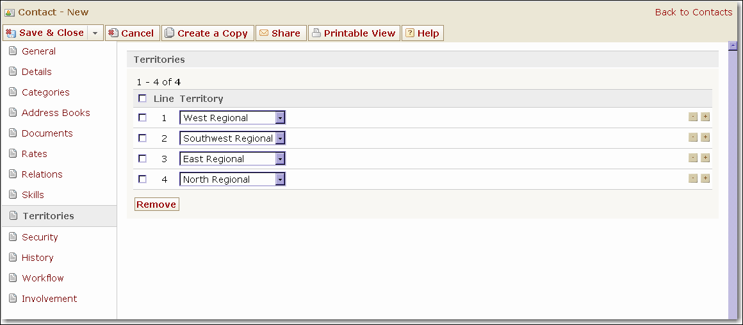Image resolution: width=743 pixels, height=325 pixels.
Task: Open the Workflow section
Action: tap(43, 278)
